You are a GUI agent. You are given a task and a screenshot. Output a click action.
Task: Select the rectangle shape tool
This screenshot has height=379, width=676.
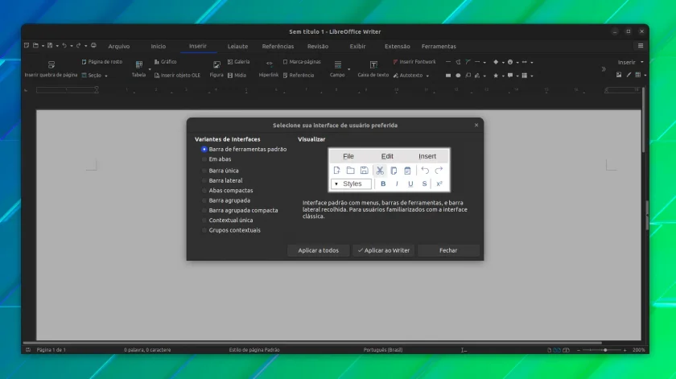[x=448, y=76]
